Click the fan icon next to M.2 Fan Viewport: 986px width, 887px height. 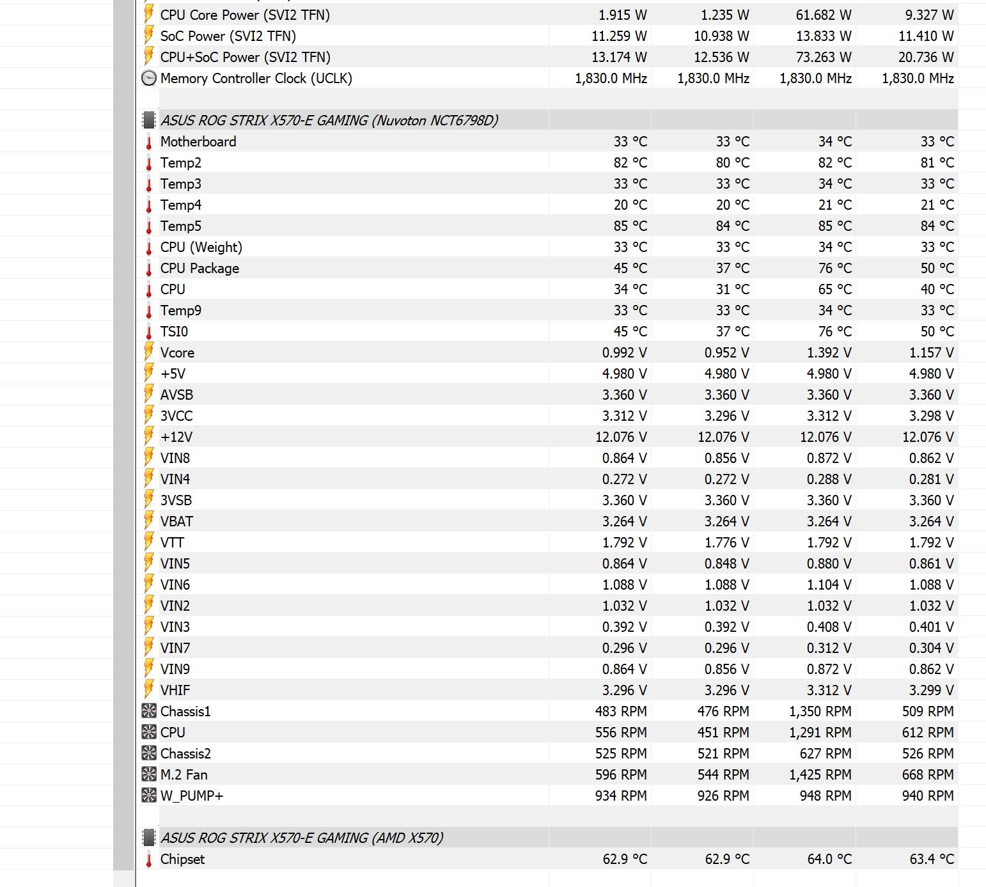tap(148, 774)
